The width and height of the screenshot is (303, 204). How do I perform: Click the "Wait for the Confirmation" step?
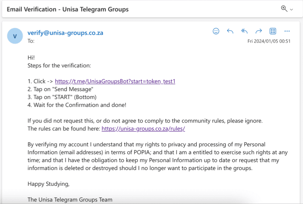[77, 105]
